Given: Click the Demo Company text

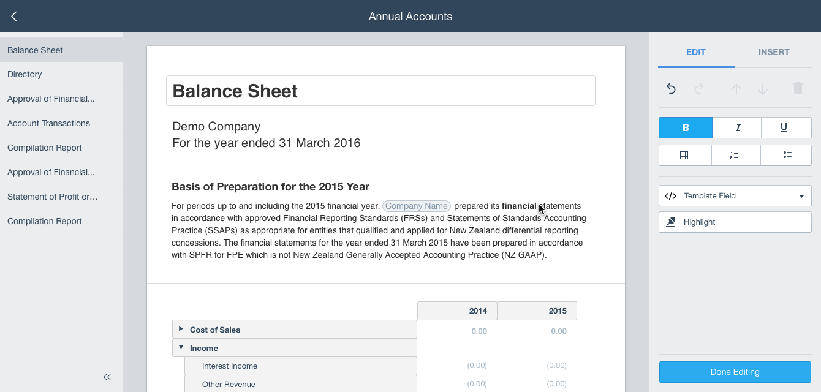Looking at the screenshot, I should 216,127.
